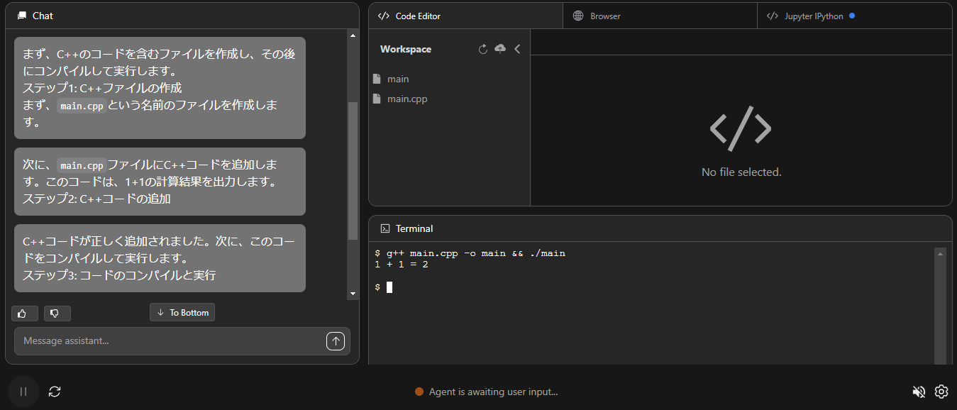Collapse the Workspace sidebar with the chevron
The width and height of the screenshot is (957, 410).
[517, 49]
